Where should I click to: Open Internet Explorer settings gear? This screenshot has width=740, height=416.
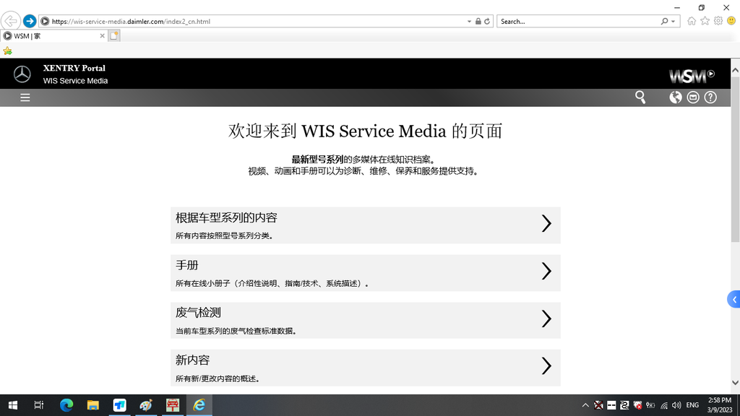718,21
